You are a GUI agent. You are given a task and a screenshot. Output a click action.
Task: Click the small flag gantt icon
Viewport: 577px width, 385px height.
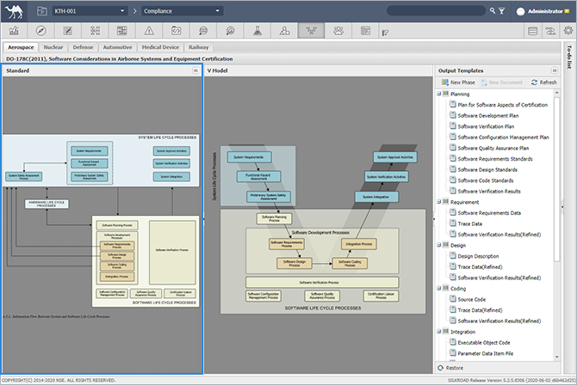385,33
